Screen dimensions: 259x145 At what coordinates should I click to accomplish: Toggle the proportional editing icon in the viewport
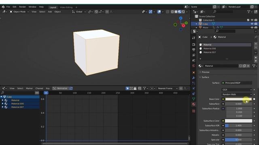coord(107,12)
